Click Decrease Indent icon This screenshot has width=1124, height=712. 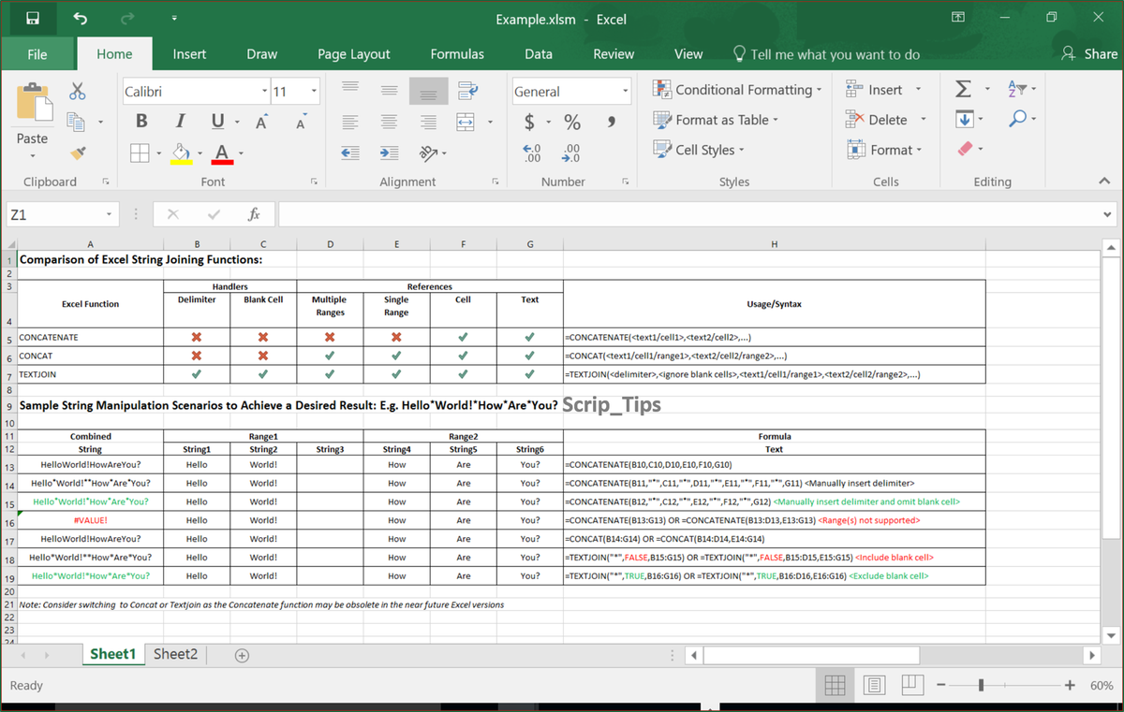pos(350,153)
